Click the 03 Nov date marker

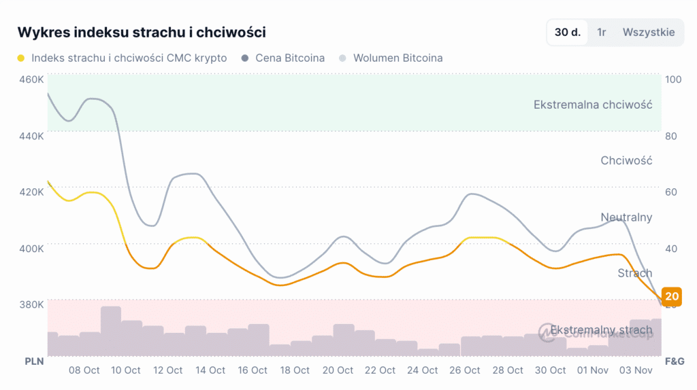coord(634,370)
